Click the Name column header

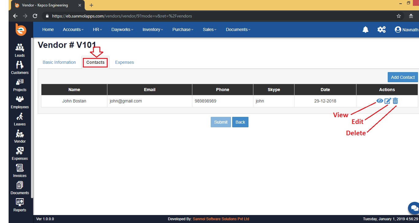(x=74, y=90)
